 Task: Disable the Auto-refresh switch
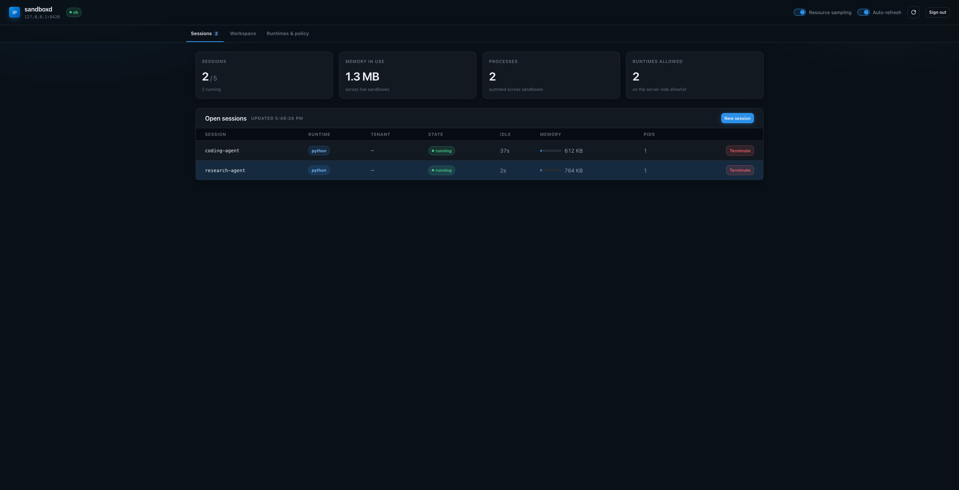pyautogui.click(x=863, y=12)
